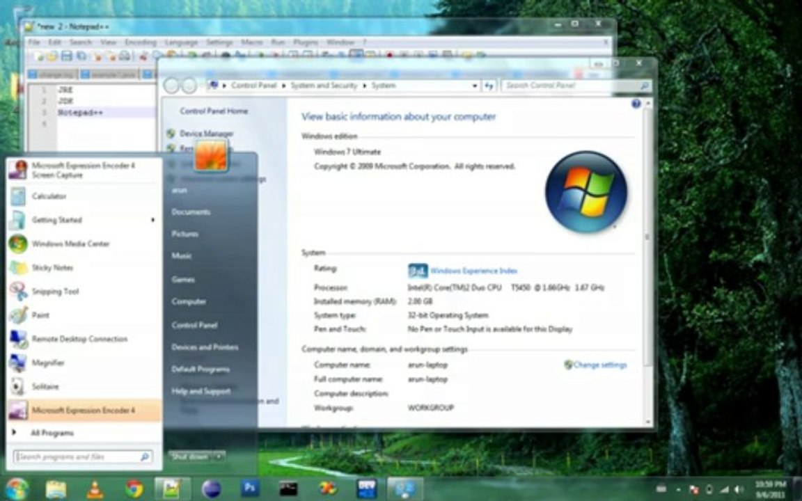Expand the arrow after 'Control Panel' breadcrumb
Viewport: 802px width, 501px height.
(284, 86)
